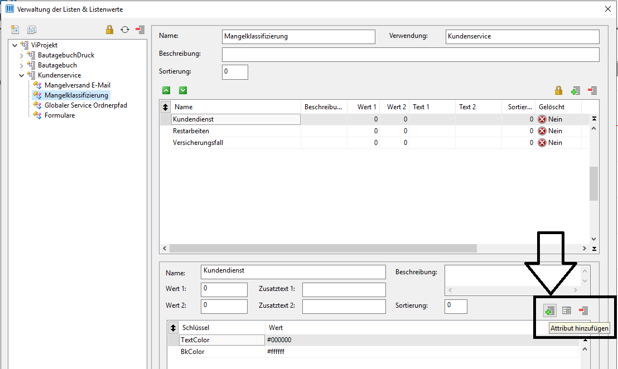The height and width of the screenshot is (369, 618).
Task: Select BautagebuchDruck in the tree
Action: tap(66, 55)
